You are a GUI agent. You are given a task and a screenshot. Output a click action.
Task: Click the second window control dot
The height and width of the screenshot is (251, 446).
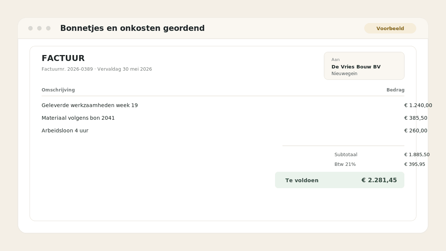(x=39, y=28)
